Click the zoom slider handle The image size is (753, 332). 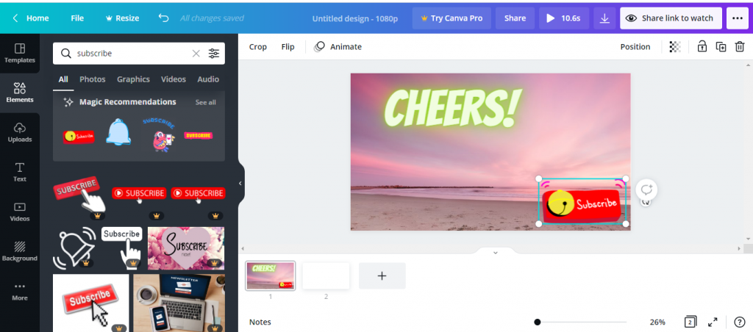pos(538,322)
